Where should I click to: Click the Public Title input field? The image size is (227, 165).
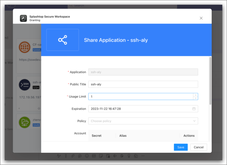click(x=143, y=84)
